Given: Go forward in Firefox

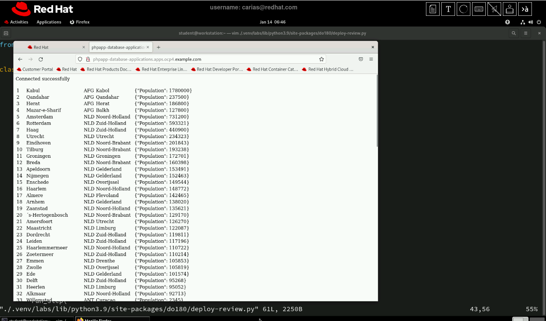Looking at the screenshot, I should point(30,59).
